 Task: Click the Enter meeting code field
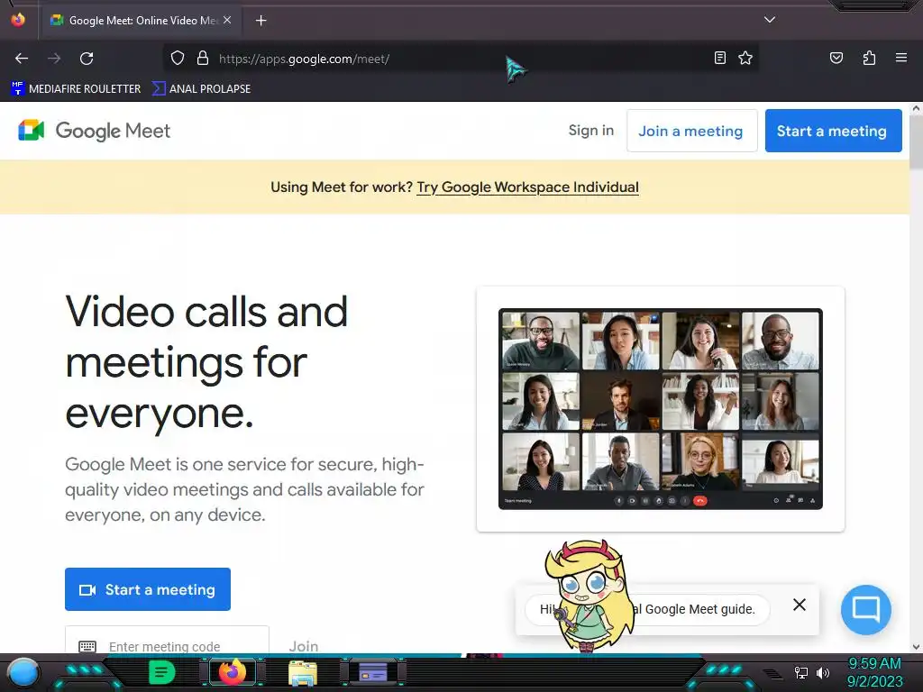(x=167, y=642)
